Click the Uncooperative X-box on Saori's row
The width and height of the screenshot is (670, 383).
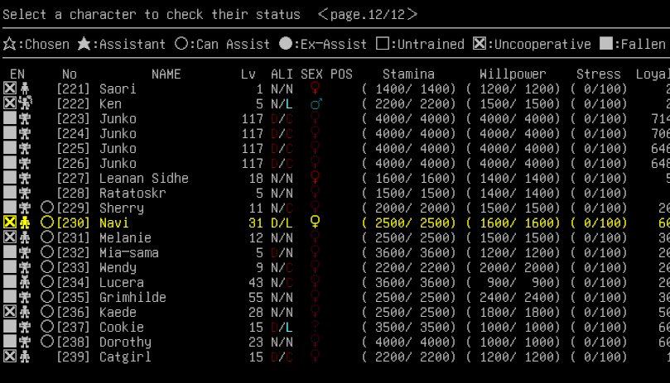[10, 89]
